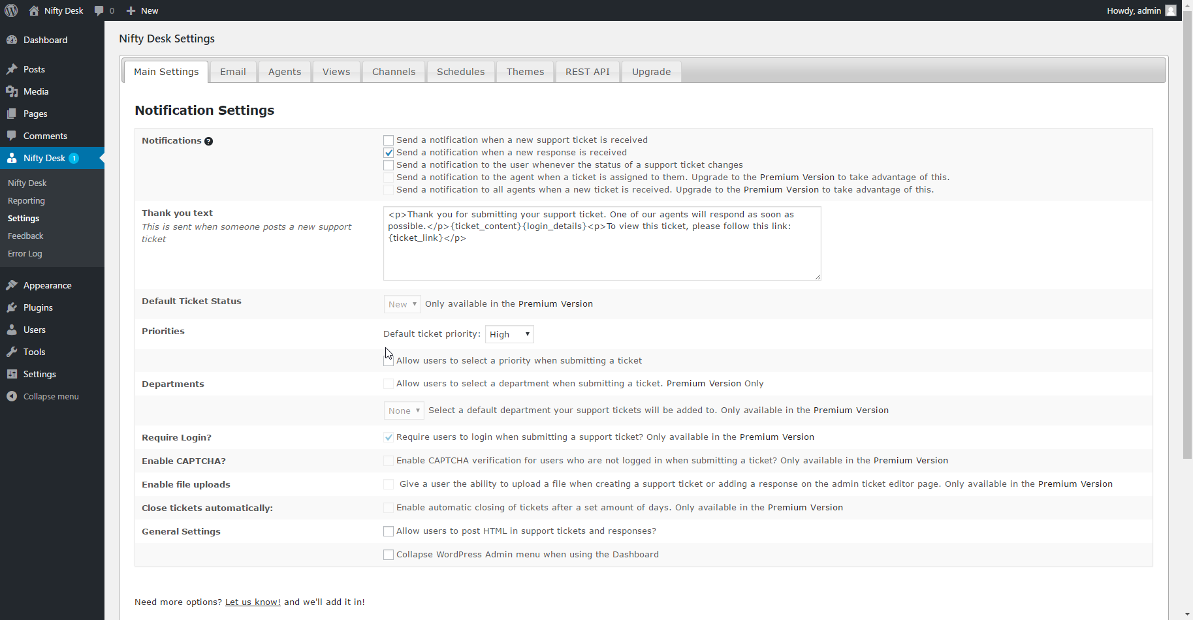This screenshot has height=620, width=1193.
Task: Switch to the Themes tab
Action: pos(525,72)
